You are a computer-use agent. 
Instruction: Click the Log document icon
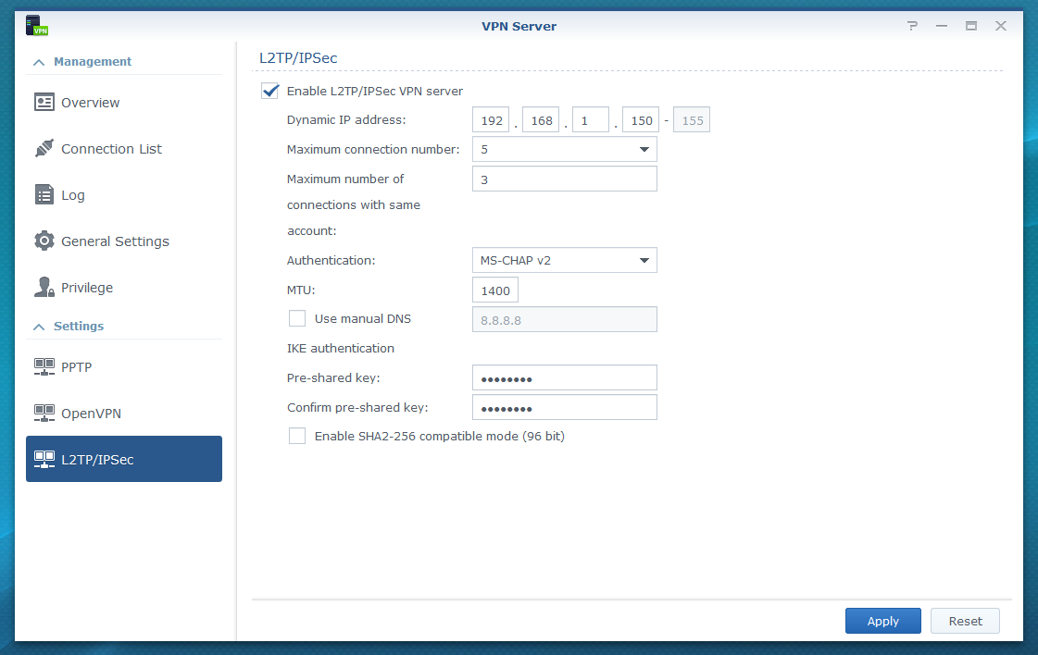44,195
